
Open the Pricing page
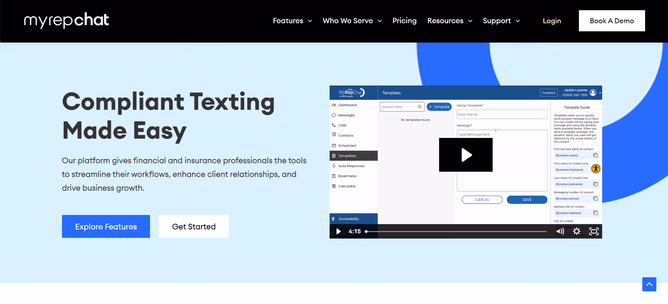click(x=404, y=21)
